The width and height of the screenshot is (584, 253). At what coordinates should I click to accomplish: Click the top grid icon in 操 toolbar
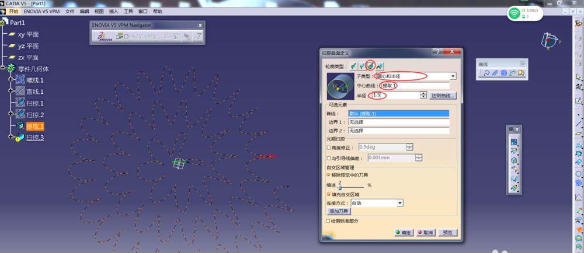tap(514, 142)
